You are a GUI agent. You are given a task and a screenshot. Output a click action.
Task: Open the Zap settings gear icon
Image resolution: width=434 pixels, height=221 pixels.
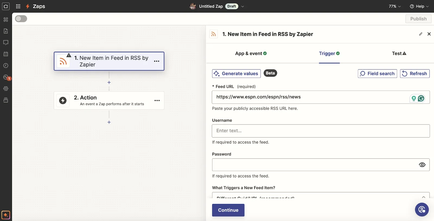(x=6, y=89)
